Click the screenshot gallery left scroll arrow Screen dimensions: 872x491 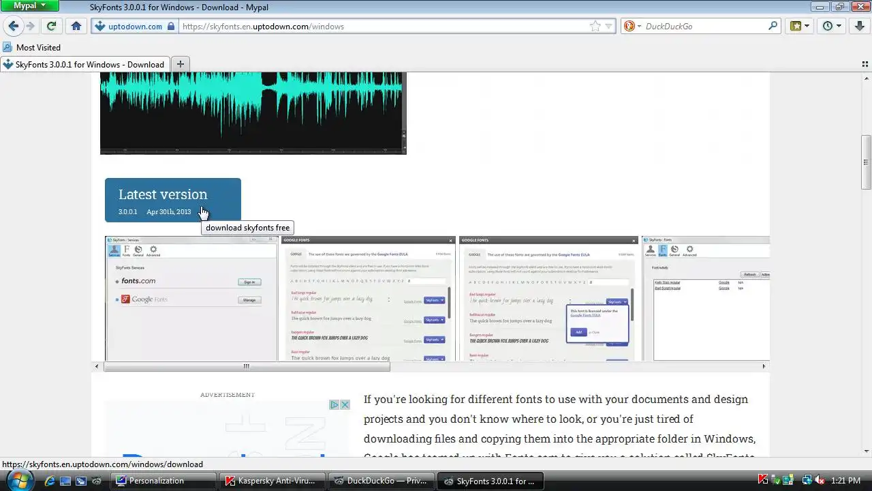click(97, 366)
